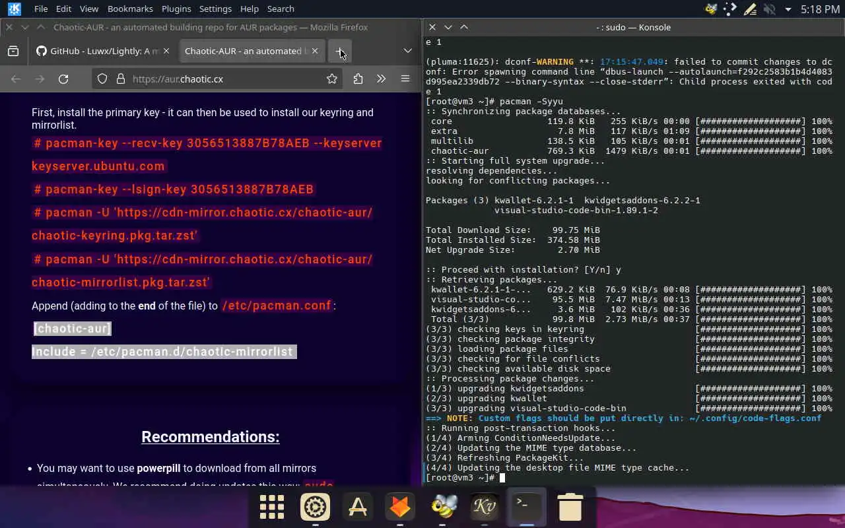Open the Bookmarks menu

click(130, 9)
